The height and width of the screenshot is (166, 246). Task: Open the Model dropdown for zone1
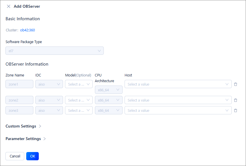tap(79, 84)
